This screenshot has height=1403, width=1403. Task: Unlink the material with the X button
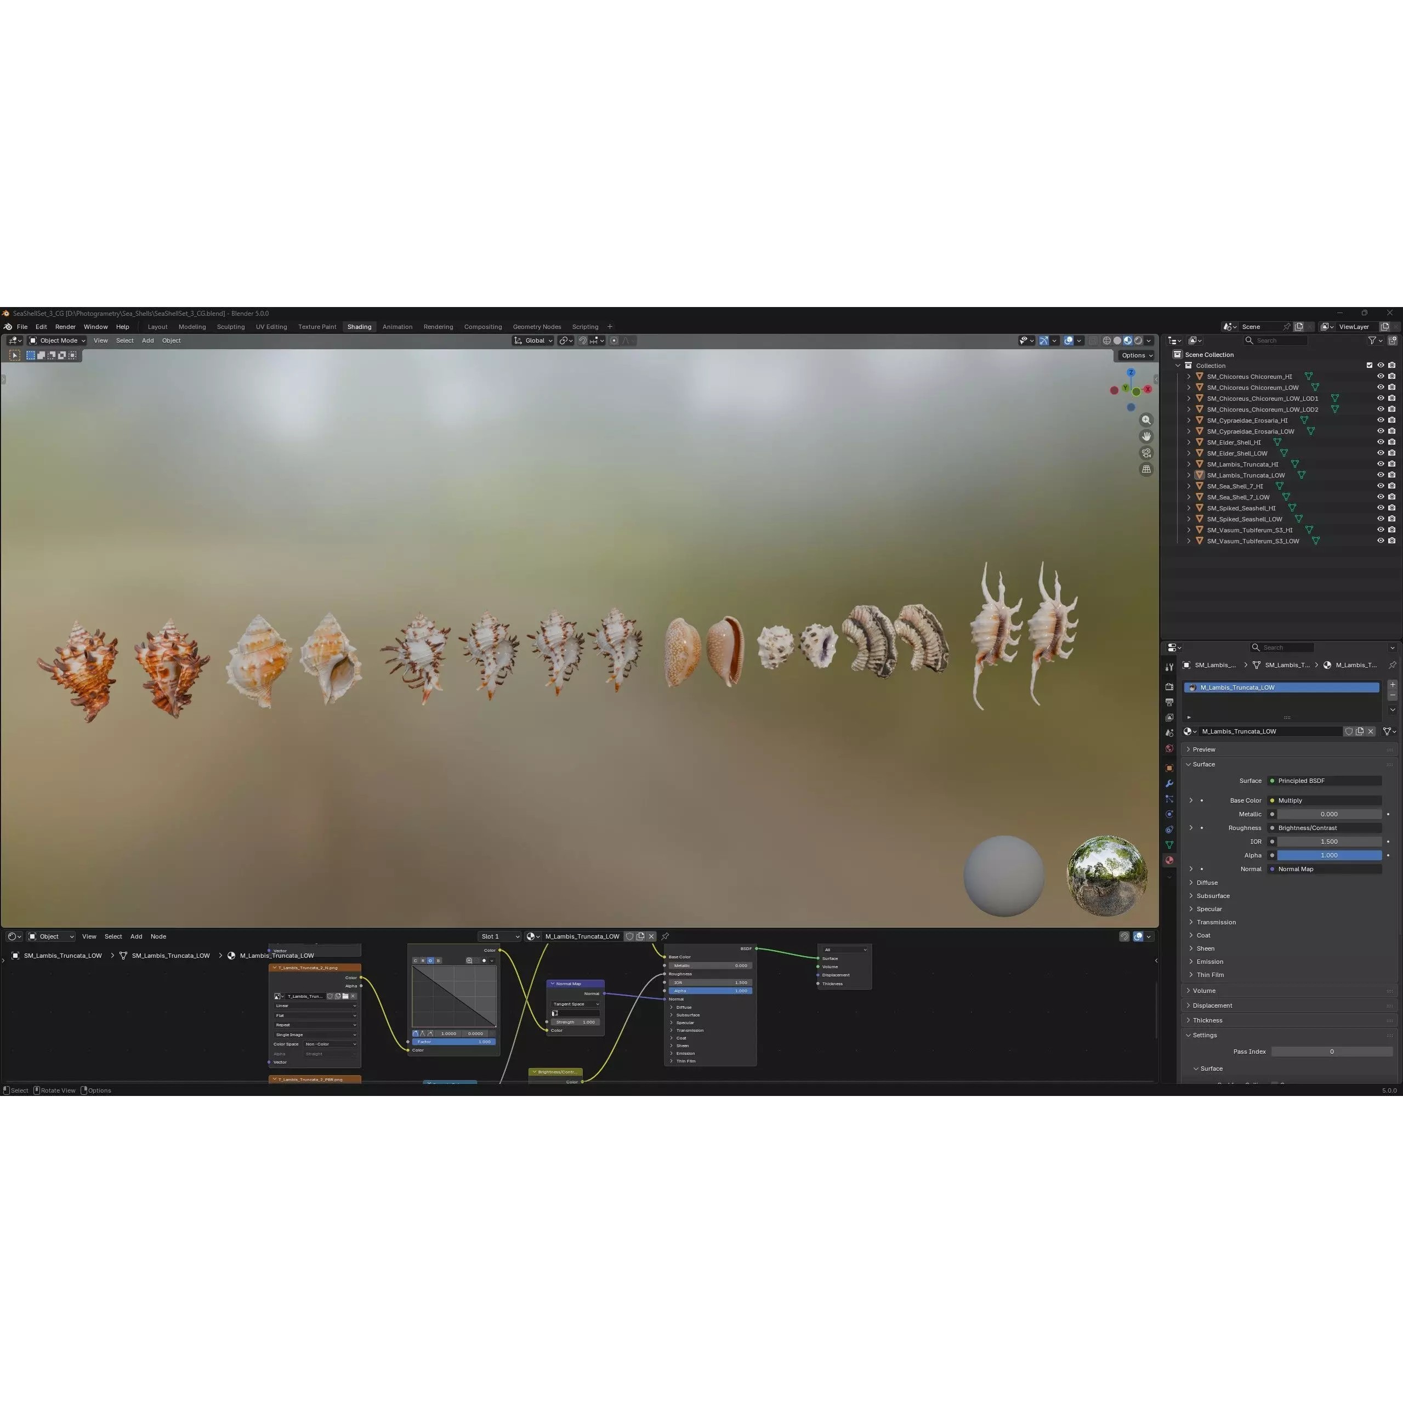coord(1370,731)
